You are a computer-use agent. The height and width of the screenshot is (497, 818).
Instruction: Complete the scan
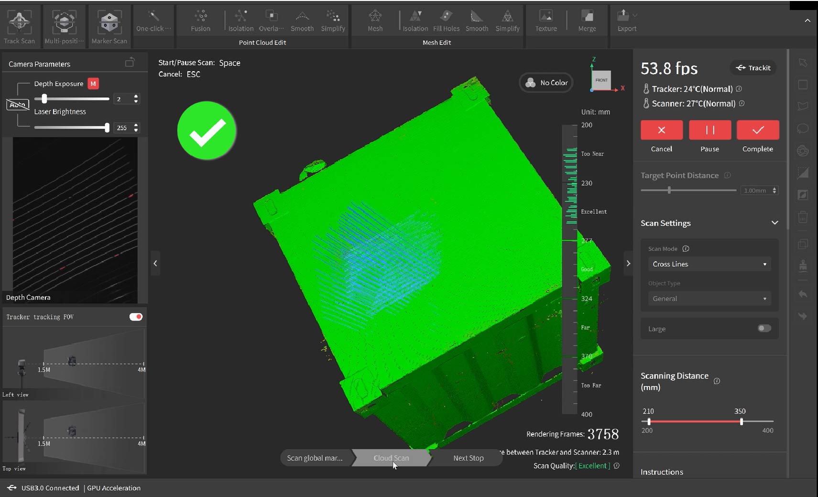coord(758,130)
